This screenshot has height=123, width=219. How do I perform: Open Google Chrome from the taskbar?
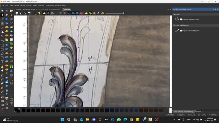(x=131, y=120)
